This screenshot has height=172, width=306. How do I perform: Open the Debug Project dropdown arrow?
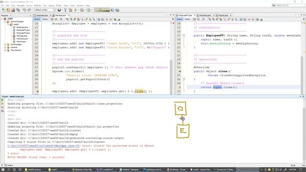coord(85,10)
